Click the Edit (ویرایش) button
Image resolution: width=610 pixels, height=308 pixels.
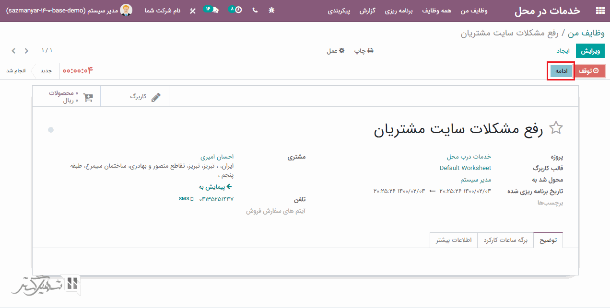(x=590, y=51)
